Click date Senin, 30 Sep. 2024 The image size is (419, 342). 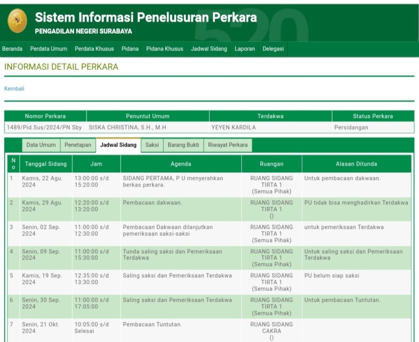click(41, 303)
